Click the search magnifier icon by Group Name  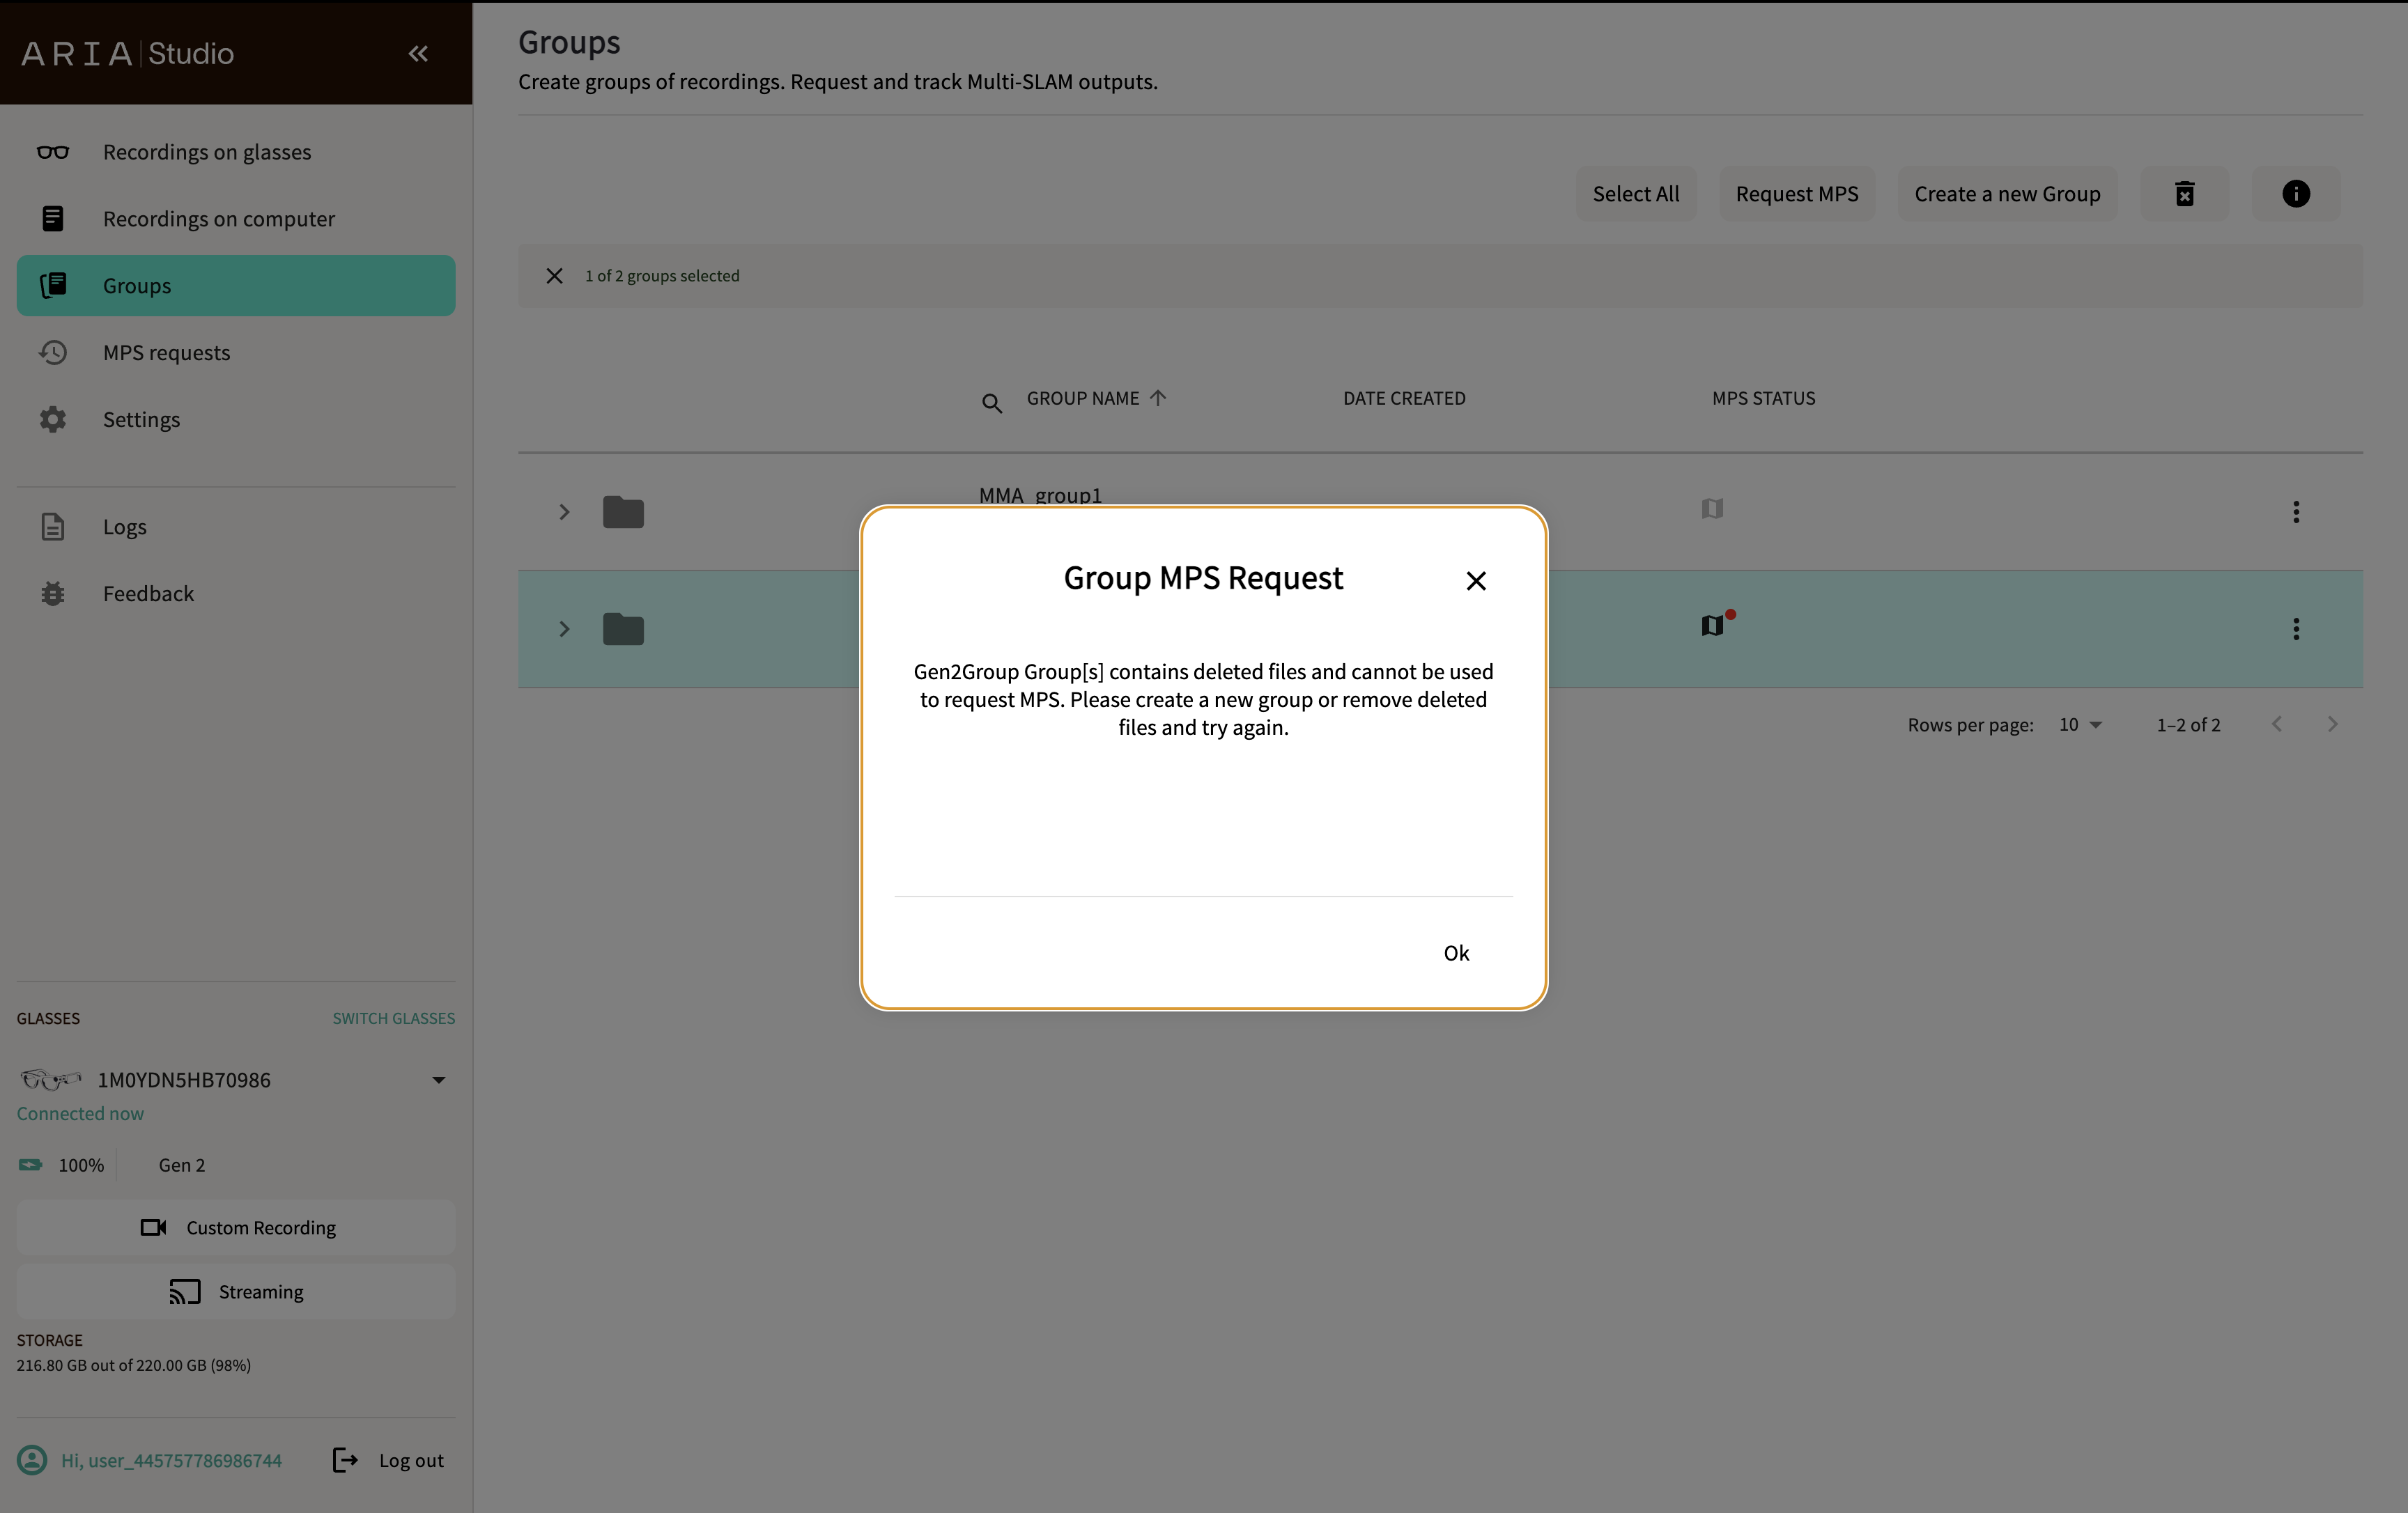tap(991, 403)
